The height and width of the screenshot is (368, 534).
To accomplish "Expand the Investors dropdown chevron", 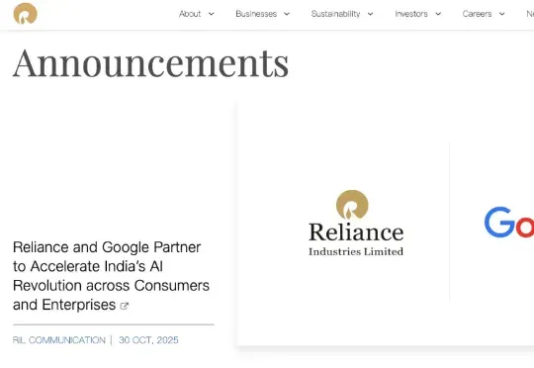I will tap(438, 14).
